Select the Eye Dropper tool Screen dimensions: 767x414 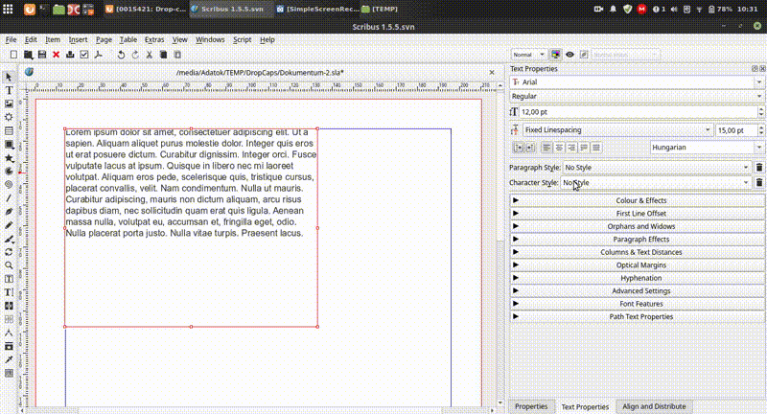9,358
